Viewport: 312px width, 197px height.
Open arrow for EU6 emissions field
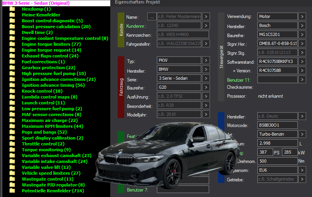pos(302,170)
